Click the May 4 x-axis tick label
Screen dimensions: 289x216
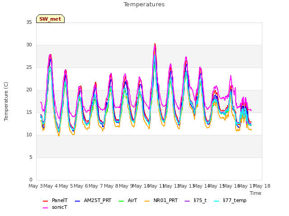click(51, 186)
